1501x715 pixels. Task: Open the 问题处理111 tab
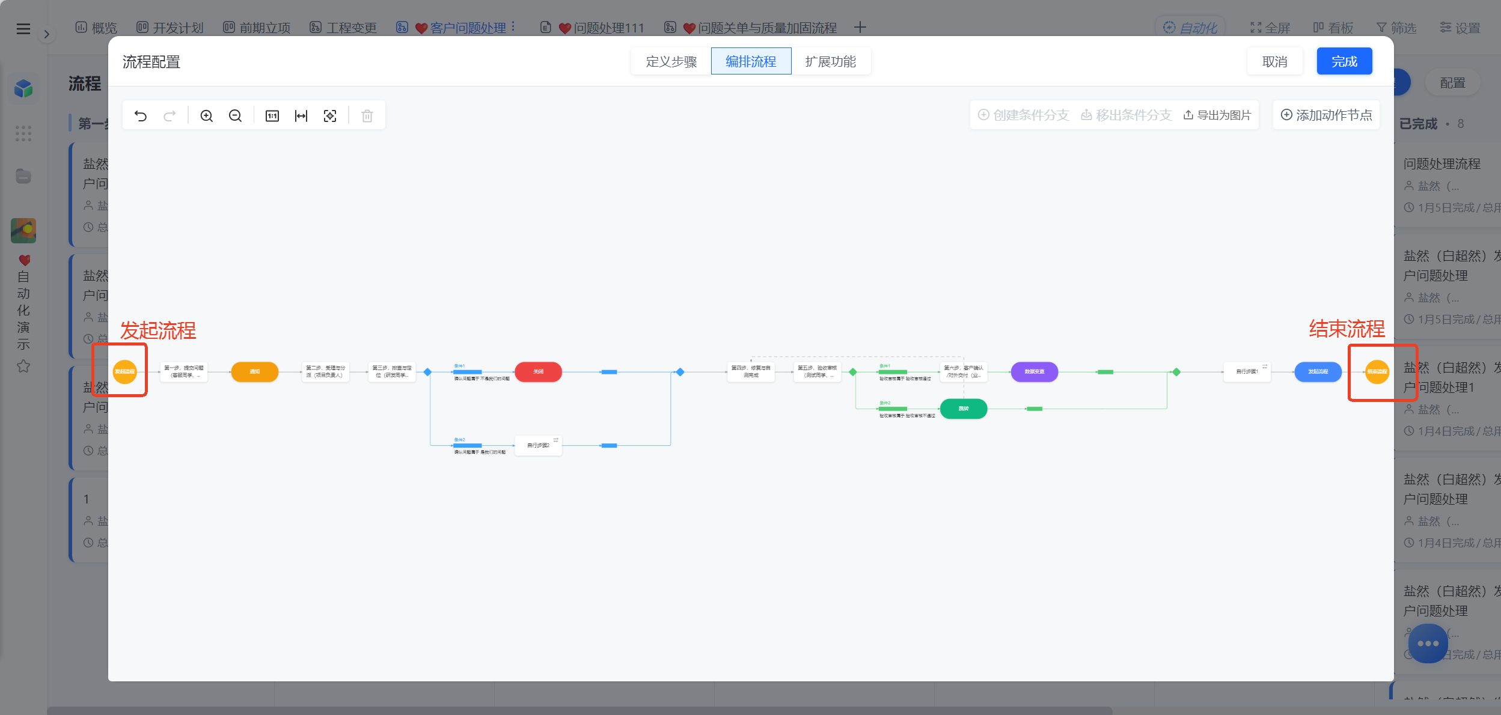click(x=592, y=28)
